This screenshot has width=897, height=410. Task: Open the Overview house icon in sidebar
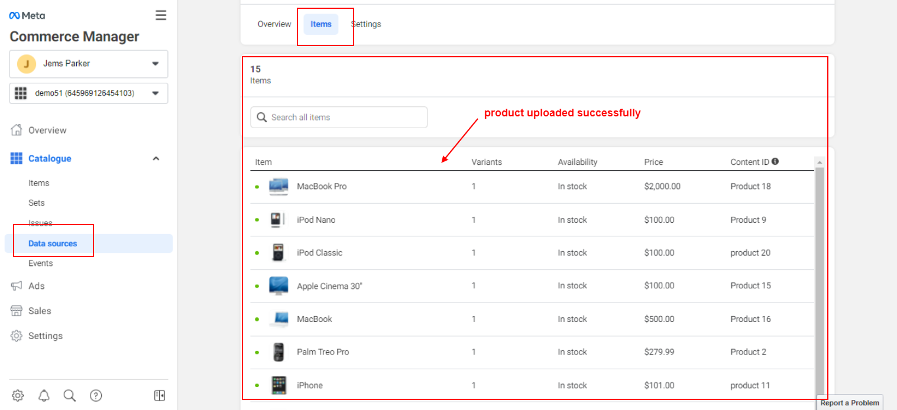pos(17,130)
